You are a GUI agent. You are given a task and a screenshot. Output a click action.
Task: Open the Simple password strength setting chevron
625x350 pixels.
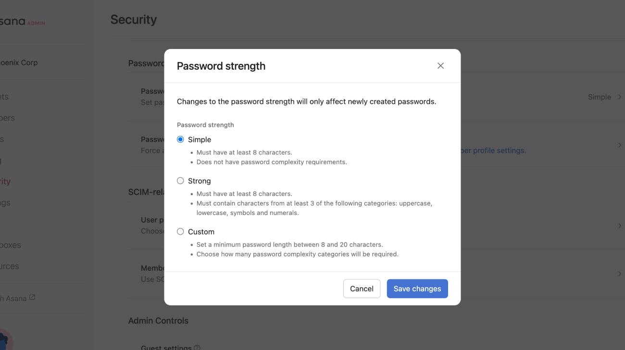pyautogui.click(x=620, y=97)
